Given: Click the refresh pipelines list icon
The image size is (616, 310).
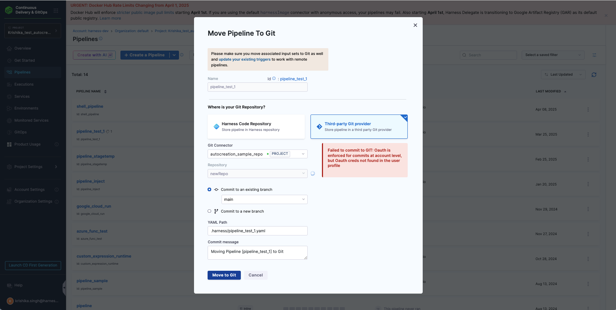Looking at the screenshot, I should click(594, 75).
